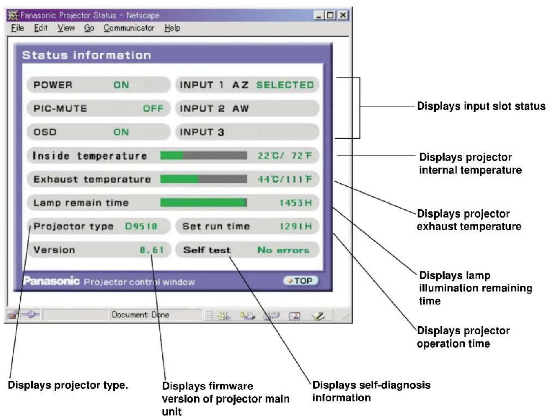Click the Status information heading

point(87,55)
